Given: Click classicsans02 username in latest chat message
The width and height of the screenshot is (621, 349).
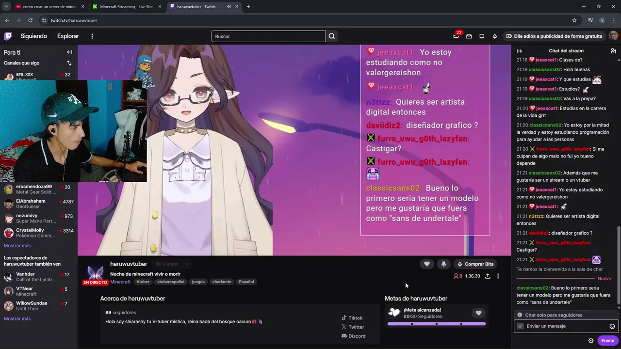Looking at the screenshot, I should [x=533, y=288].
